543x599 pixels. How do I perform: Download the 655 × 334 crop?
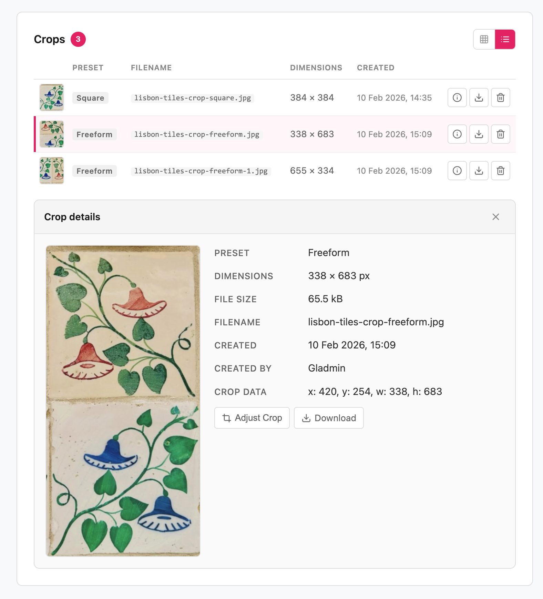[479, 171]
